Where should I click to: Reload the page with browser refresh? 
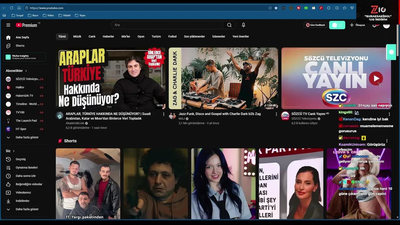pos(12,8)
